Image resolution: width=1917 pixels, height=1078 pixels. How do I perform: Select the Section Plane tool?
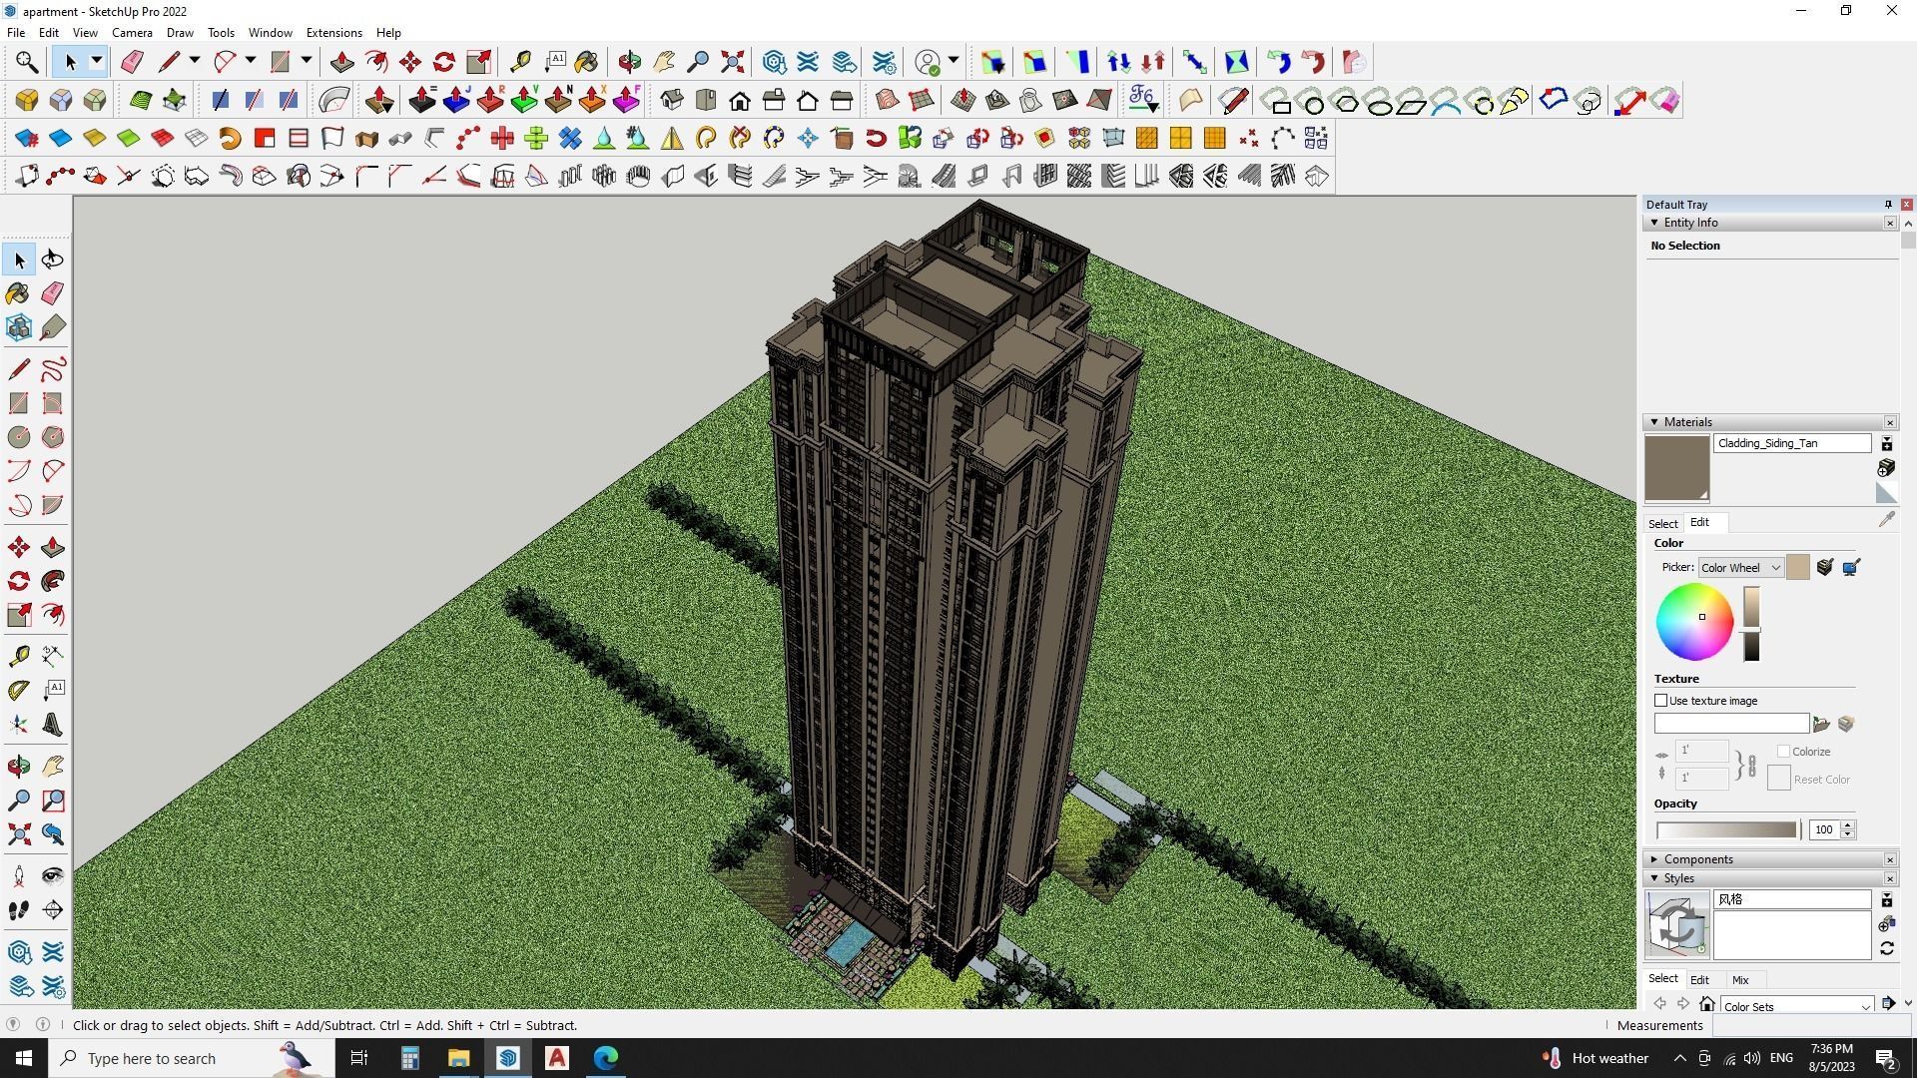[53, 910]
